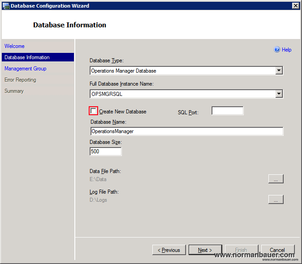Click the wizard icon in title bar
302x264 pixels.
5,6
